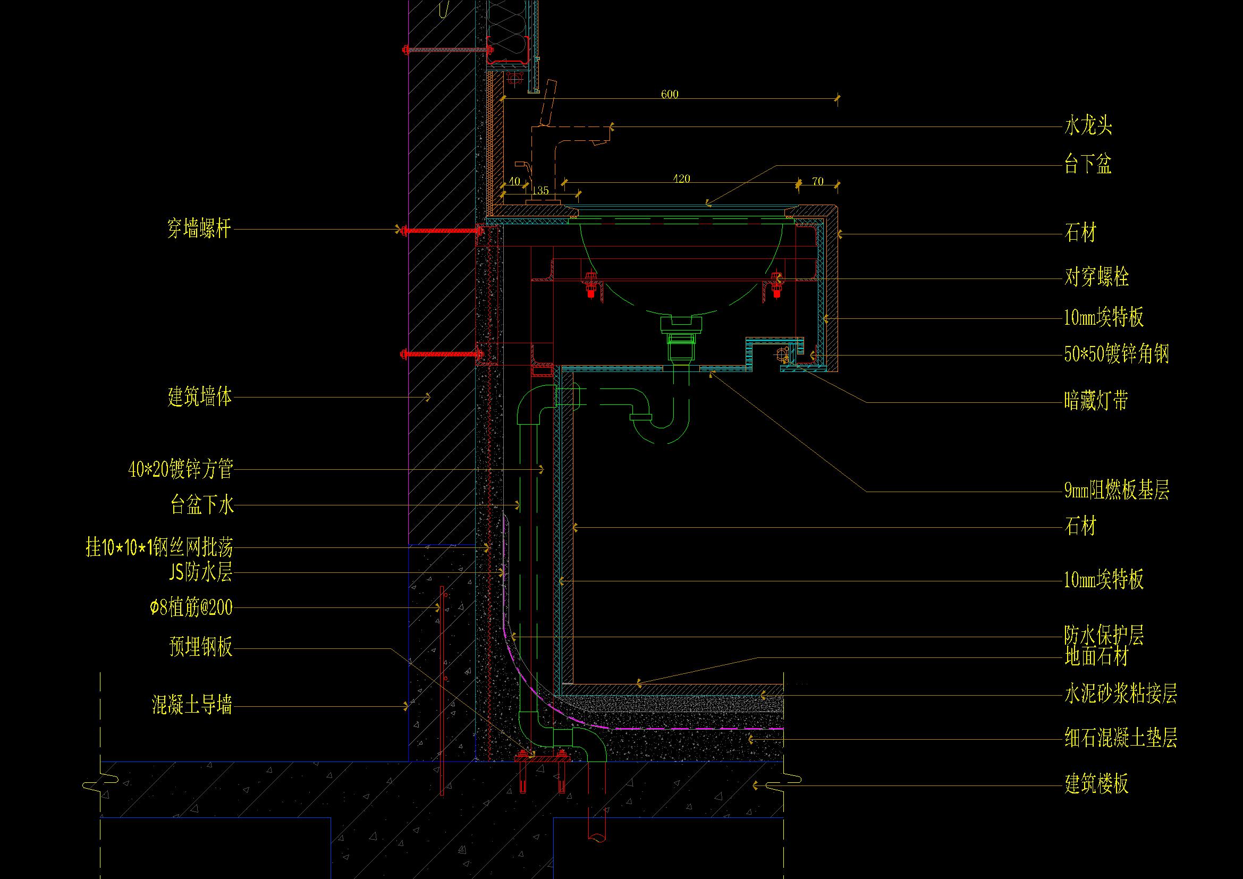
Task: Click the 暗藏灯带 text
Action: point(1097,401)
